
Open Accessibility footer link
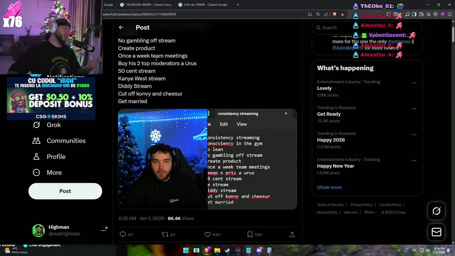point(327,212)
